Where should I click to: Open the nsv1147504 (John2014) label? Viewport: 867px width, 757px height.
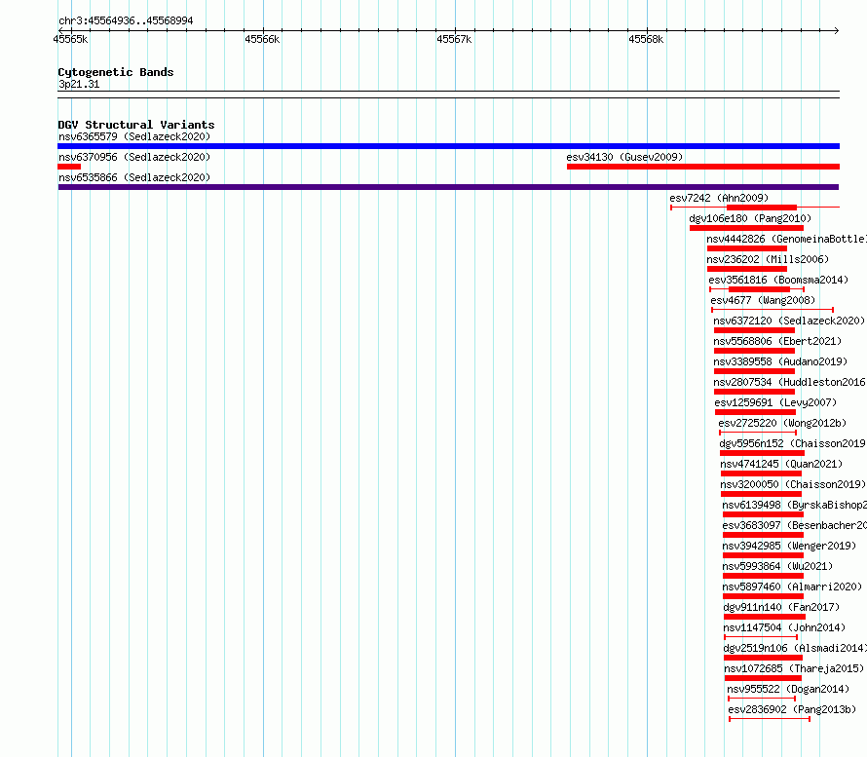[784, 627]
